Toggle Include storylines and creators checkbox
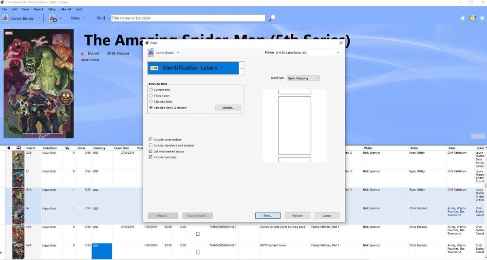The height and width of the screenshot is (260, 487). 150,146
